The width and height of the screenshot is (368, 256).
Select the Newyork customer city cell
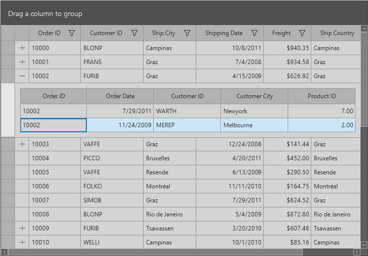[x=255, y=111]
